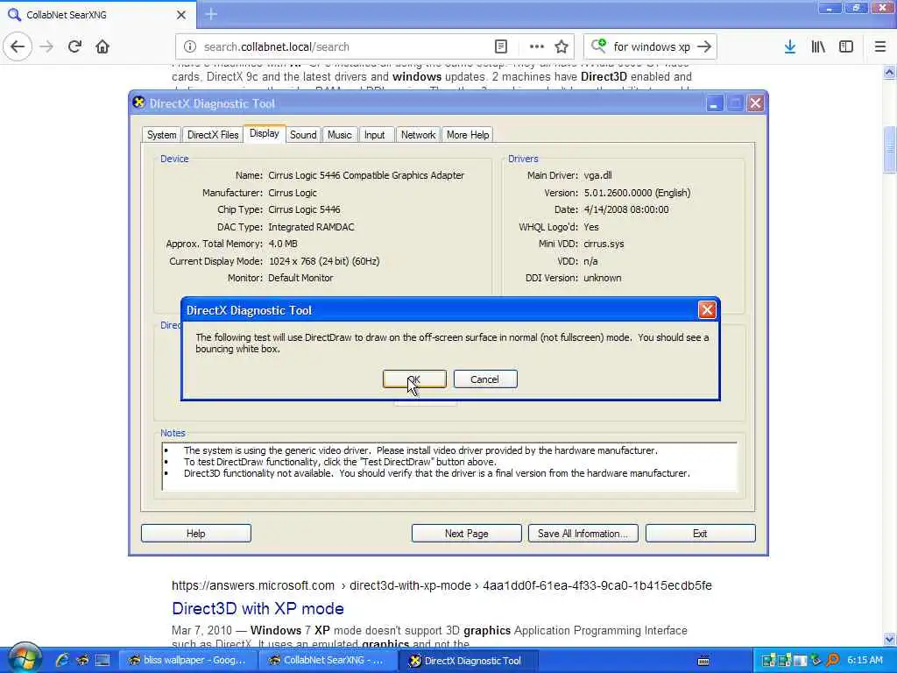Click the orange magnifier tray icon
The image size is (897, 673).
point(833,660)
